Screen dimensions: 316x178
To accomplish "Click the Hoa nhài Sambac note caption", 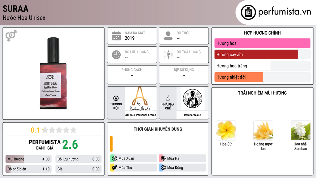I will click(301, 146).
